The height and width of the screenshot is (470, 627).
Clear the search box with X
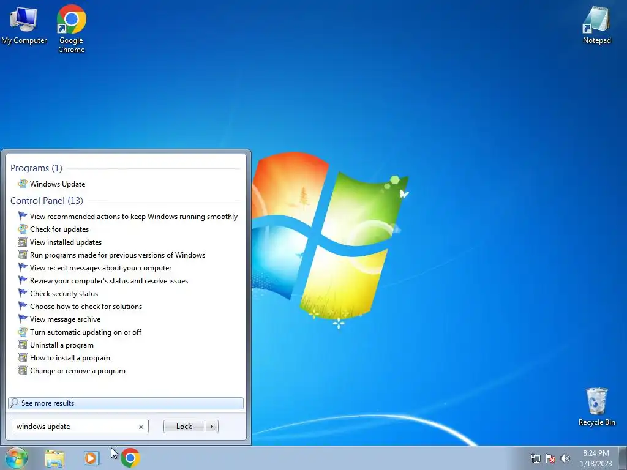pyautogui.click(x=141, y=427)
